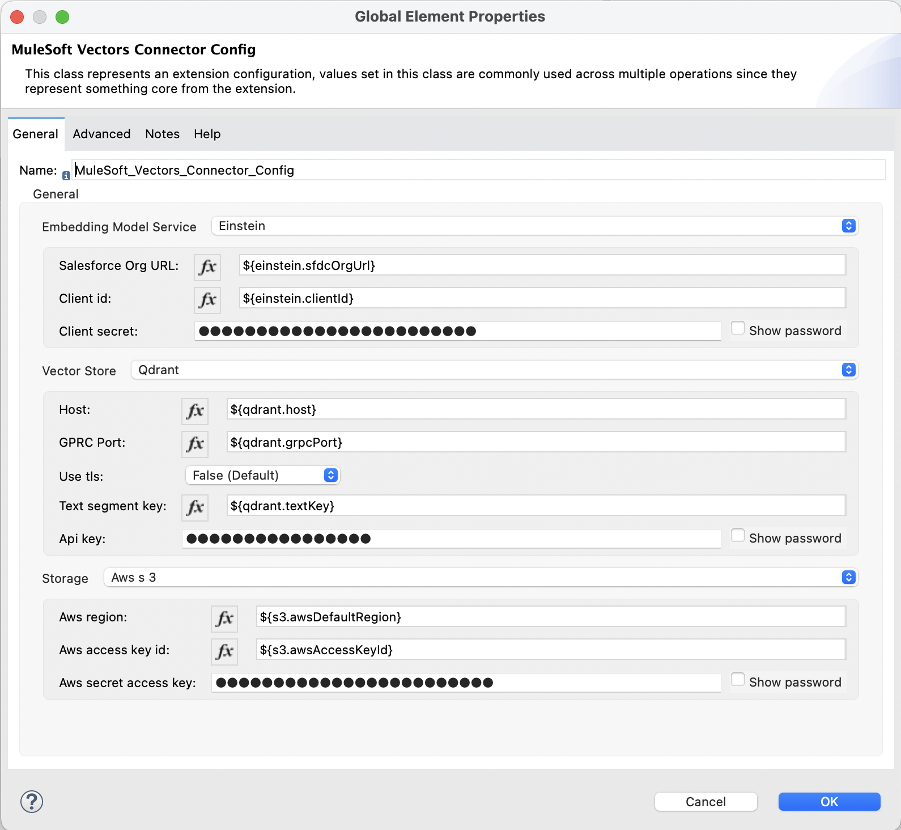
Task: Click the Salesforce Org URL input field
Action: pos(542,265)
